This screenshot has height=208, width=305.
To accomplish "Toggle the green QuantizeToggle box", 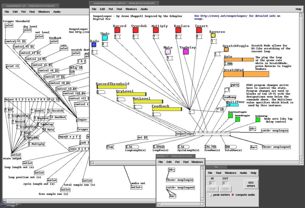I will click(x=230, y=116).
